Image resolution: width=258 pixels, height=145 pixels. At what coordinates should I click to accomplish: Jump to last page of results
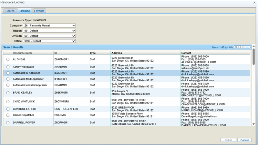click(248, 47)
